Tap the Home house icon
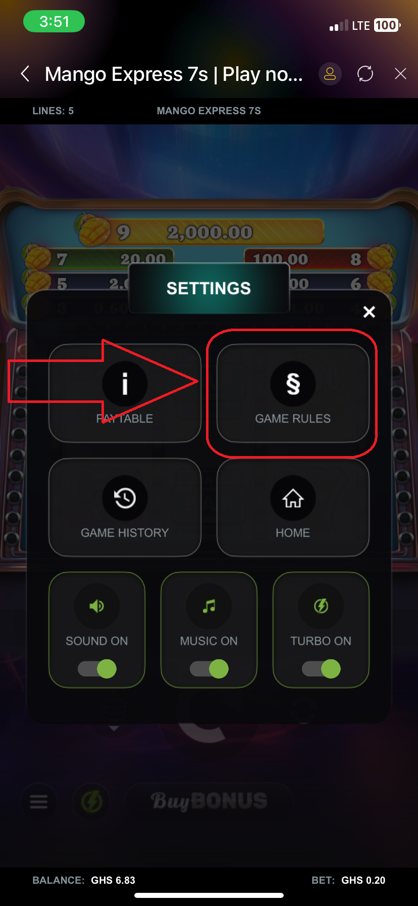 point(293,499)
